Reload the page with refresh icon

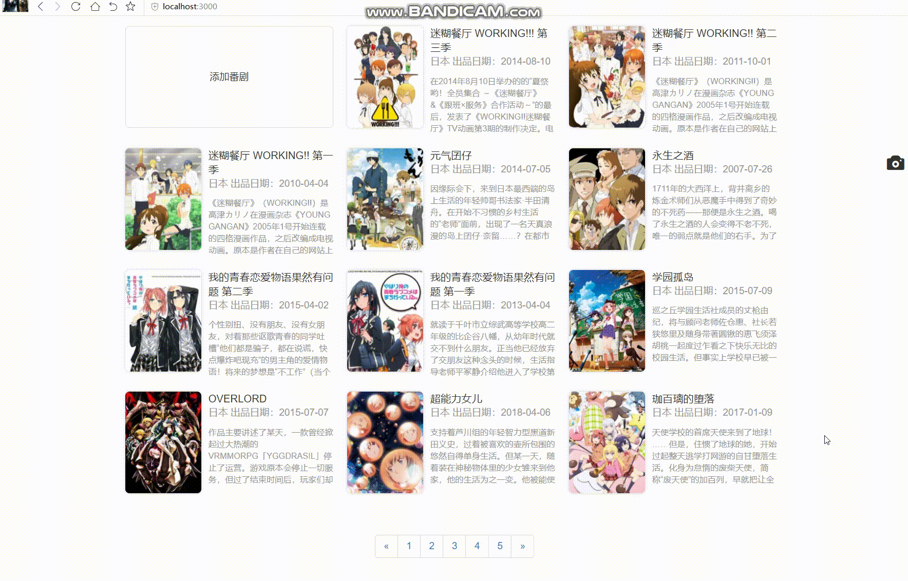pyautogui.click(x=75, y=7)
